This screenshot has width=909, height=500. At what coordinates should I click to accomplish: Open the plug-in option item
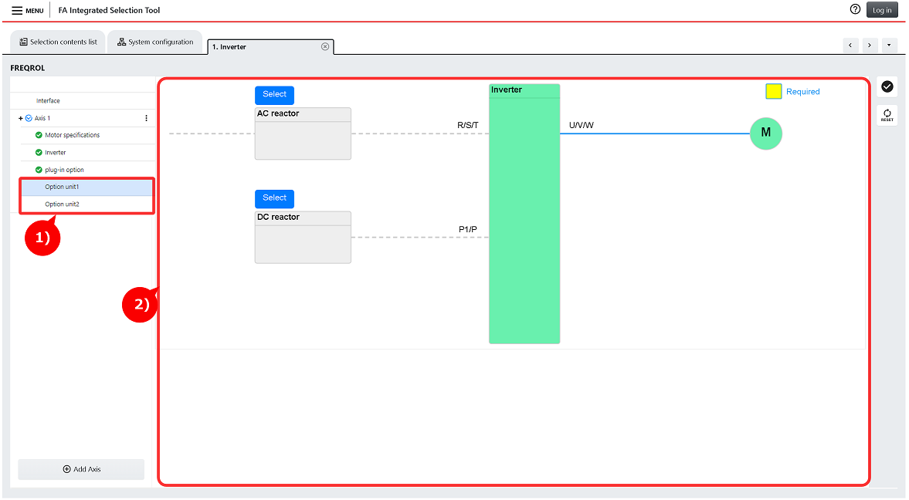[x=64, y=170]
